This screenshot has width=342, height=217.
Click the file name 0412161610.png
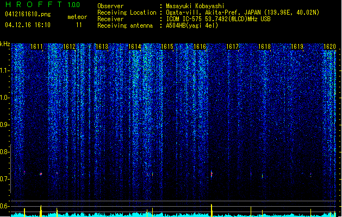(28, 14)
